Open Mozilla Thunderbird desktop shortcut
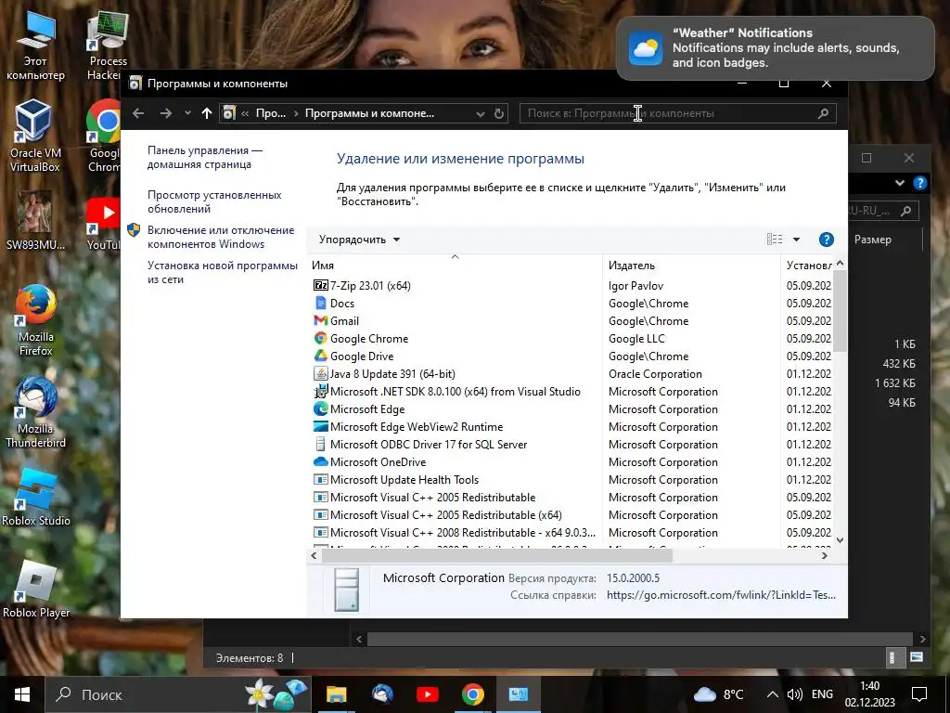 (36, 412)
